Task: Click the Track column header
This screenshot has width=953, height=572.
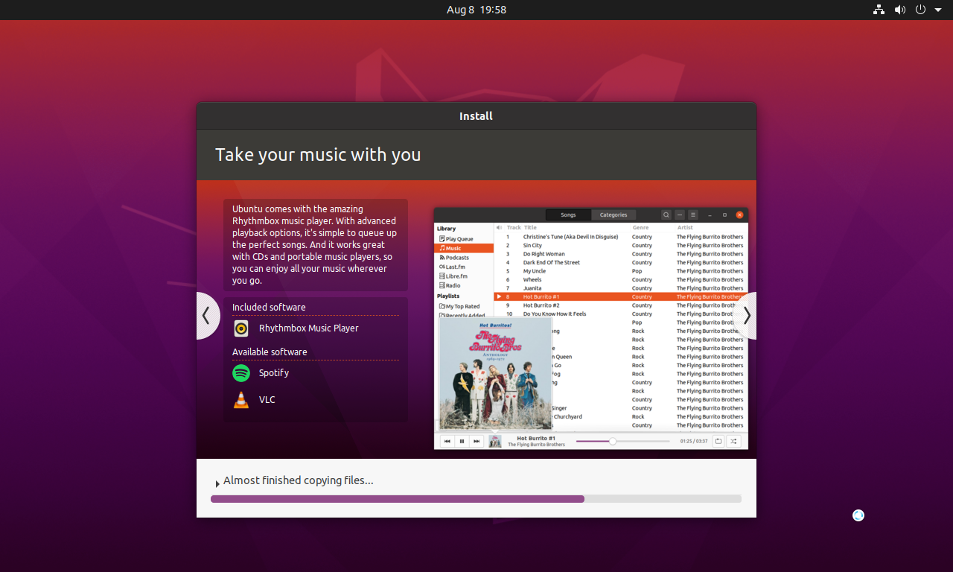Action: coord(514,227)
